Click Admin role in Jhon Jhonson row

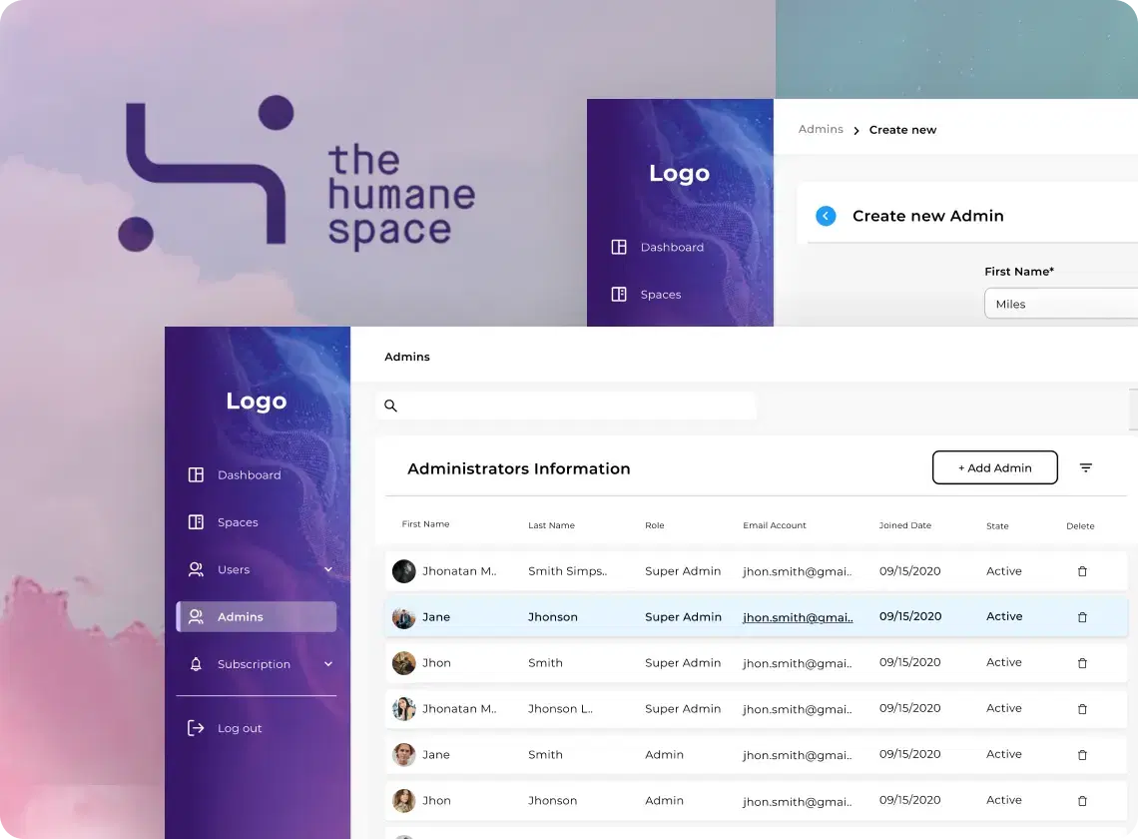[664, 800]
